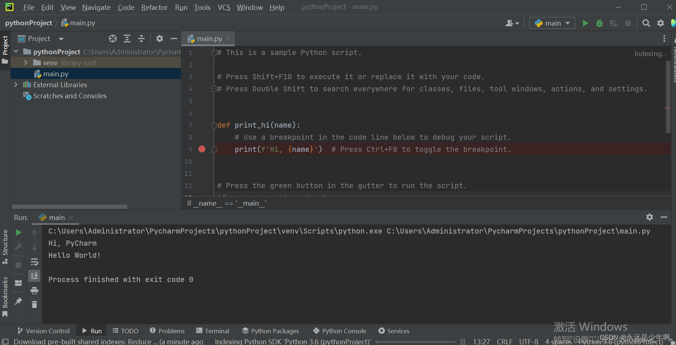Open the Tools menu

pyautogui.click(x=202, y=7)
